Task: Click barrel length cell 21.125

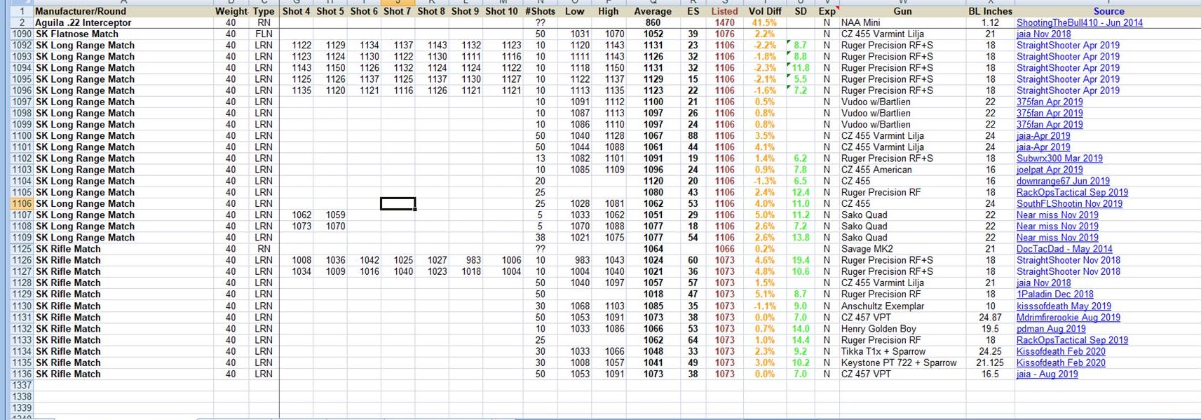Action: 990,363
